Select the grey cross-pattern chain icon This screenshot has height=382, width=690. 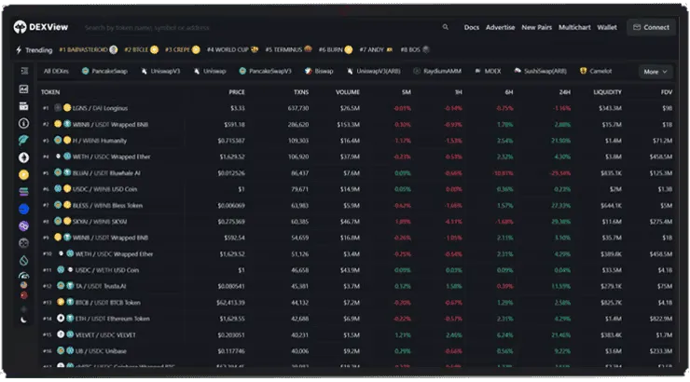[x=23, y=243]
